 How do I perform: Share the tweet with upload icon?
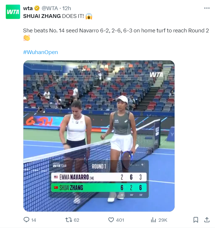207,220
